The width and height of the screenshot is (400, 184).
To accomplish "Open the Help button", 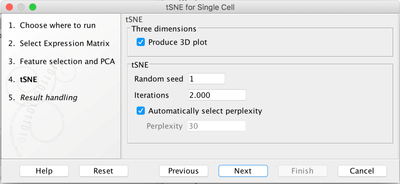I will pos(44,171).
